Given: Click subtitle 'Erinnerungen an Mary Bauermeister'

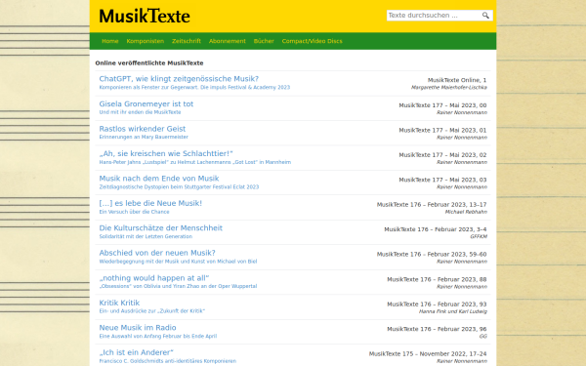Looking at the screenshot, I should pyautogui.click(x=144, y=137).
